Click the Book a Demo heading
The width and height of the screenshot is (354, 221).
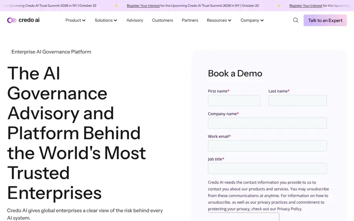[x=235, y=74]
